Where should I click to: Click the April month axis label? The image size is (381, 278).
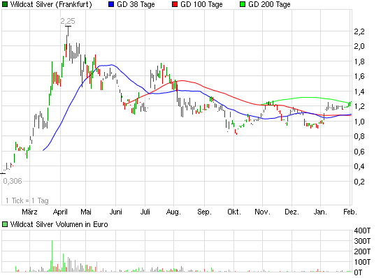pos(60,212)
